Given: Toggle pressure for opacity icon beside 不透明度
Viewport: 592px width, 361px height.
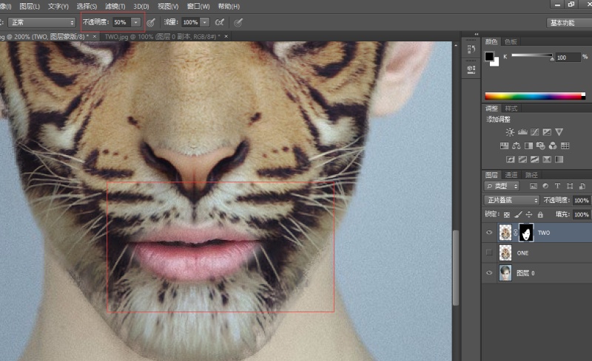Looking at the screenshot, I should pyautogui.click(x=151, y=23).
